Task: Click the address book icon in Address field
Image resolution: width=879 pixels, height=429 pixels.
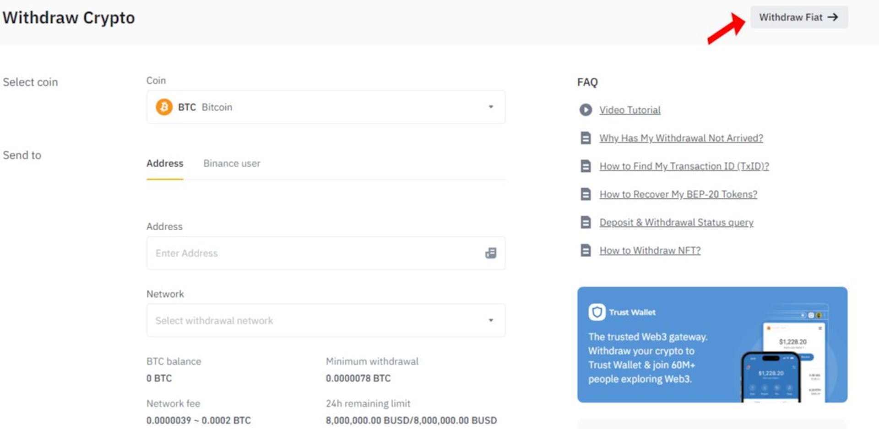Action: click(490, 253)
